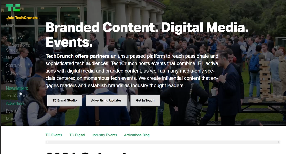Switch to the TC Events tab
Image resolution: width=286 pixels, height=154 pixels.
click(54, 135)
